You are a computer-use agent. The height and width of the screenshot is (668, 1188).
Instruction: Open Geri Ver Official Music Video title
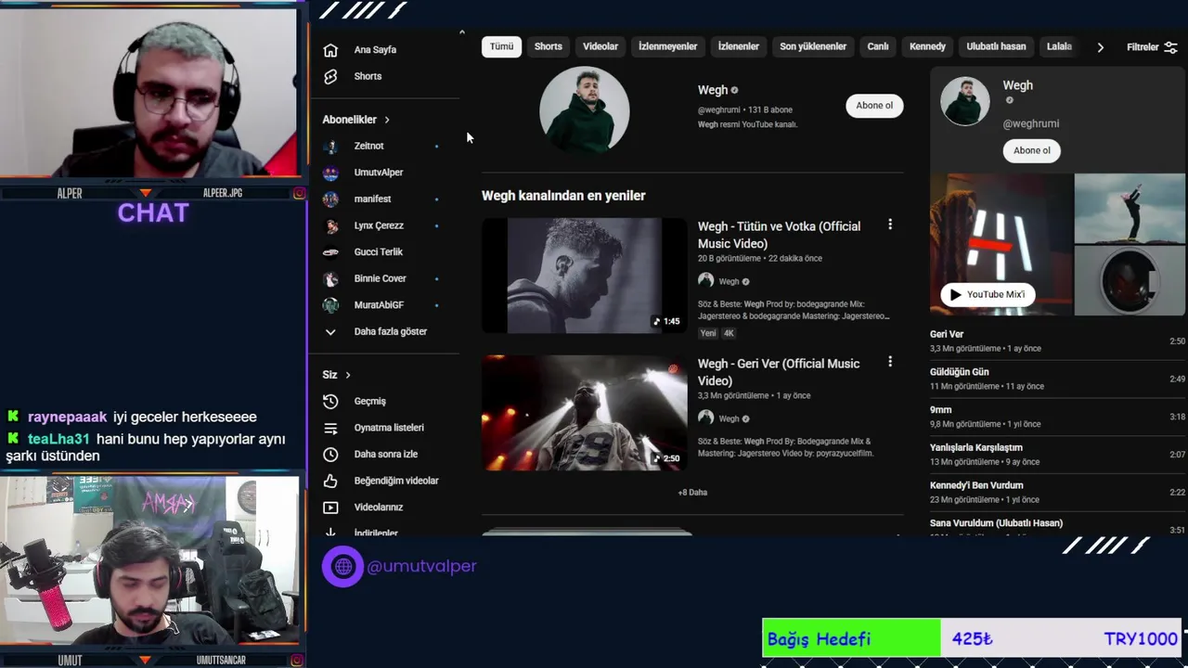(779, 372)
